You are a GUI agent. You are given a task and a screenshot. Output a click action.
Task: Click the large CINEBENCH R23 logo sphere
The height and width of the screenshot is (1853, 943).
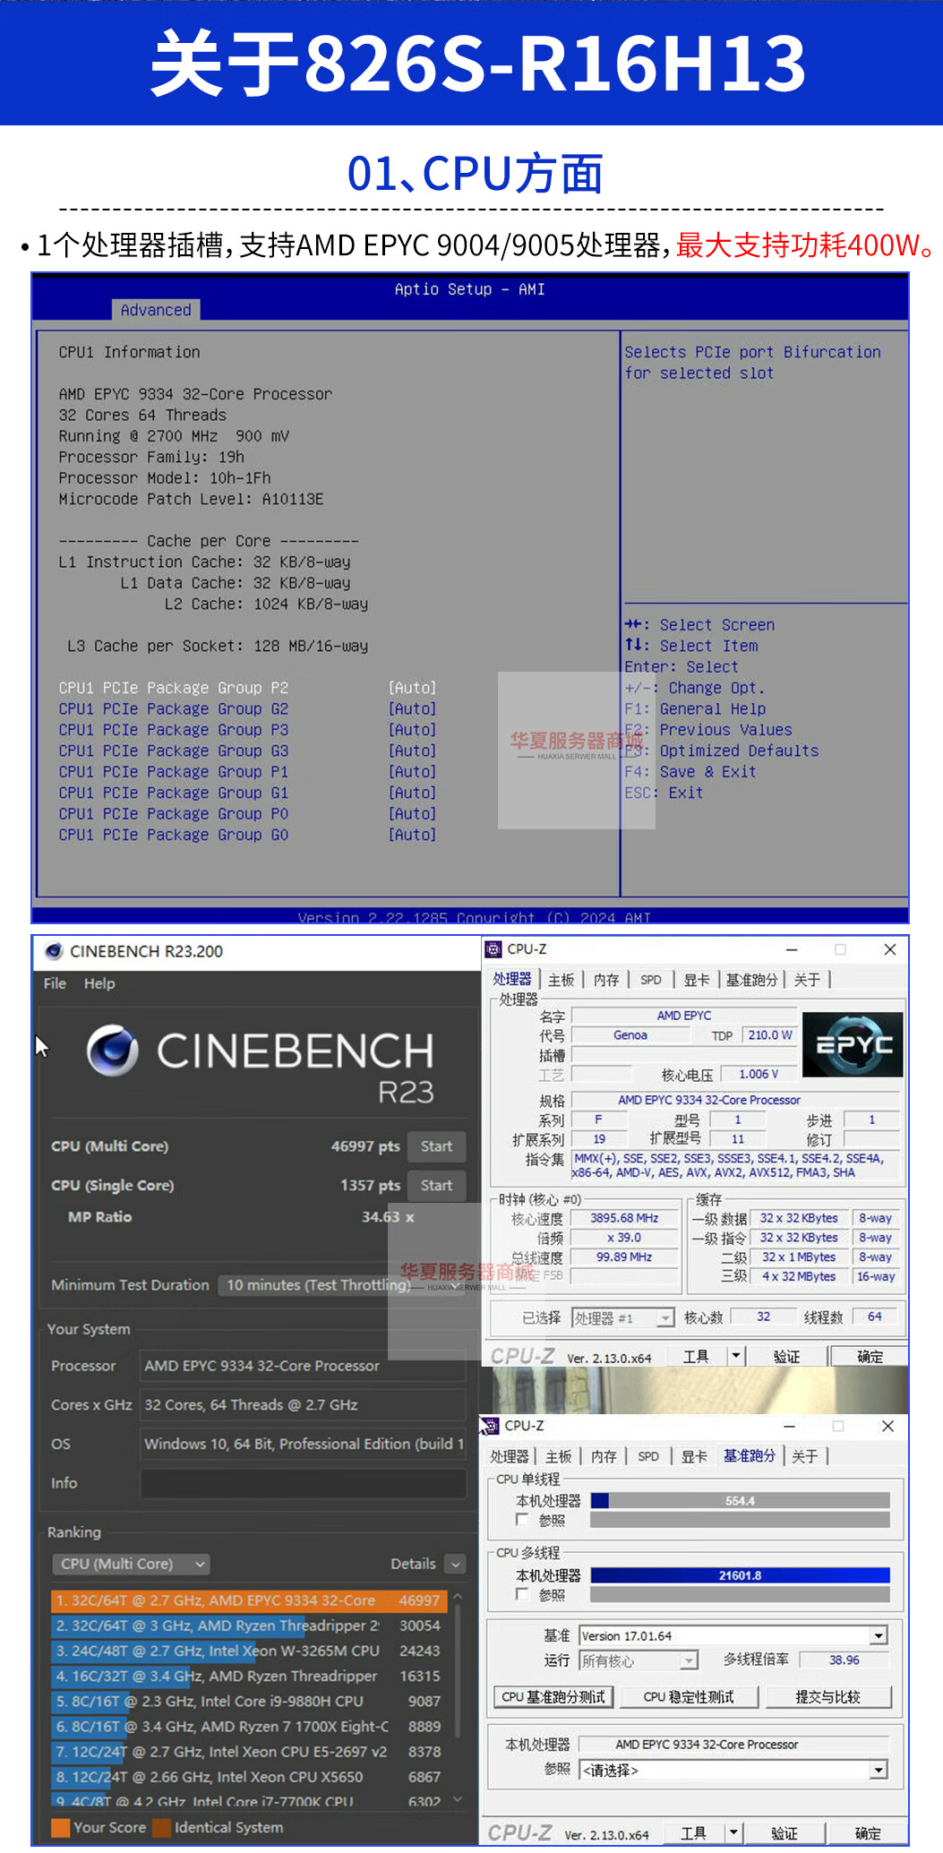pos(113,1051)
